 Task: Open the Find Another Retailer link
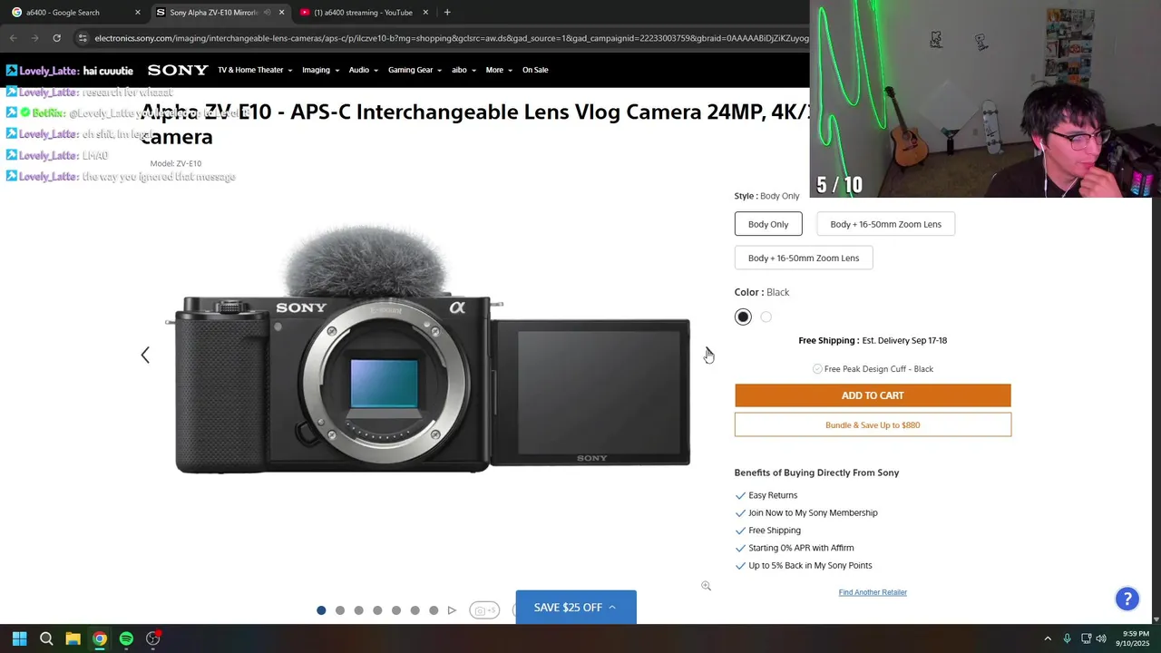pyautogui.click(x=873, y=592)
